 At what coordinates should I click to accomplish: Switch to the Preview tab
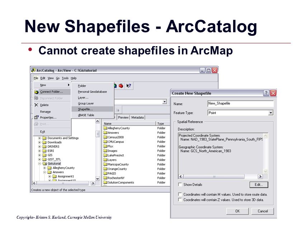point(123,117)
